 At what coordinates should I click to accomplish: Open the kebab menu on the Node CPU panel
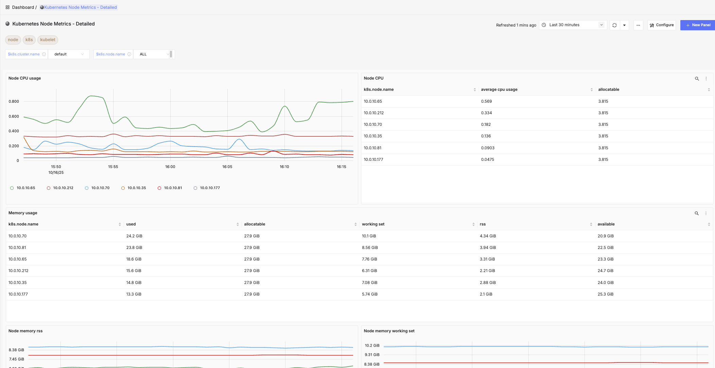pos(706,79)
